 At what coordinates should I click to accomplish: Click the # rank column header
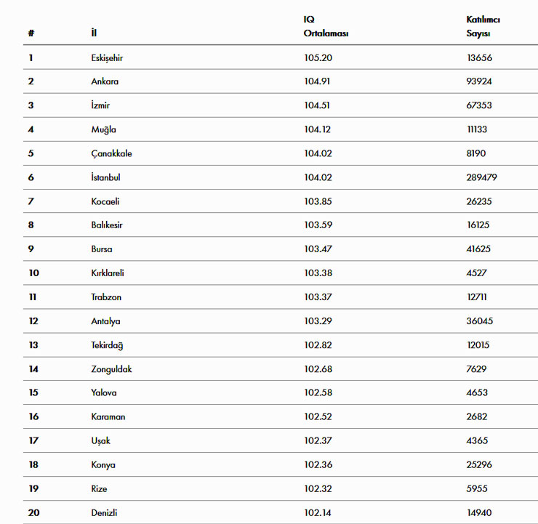click(31, 33)
